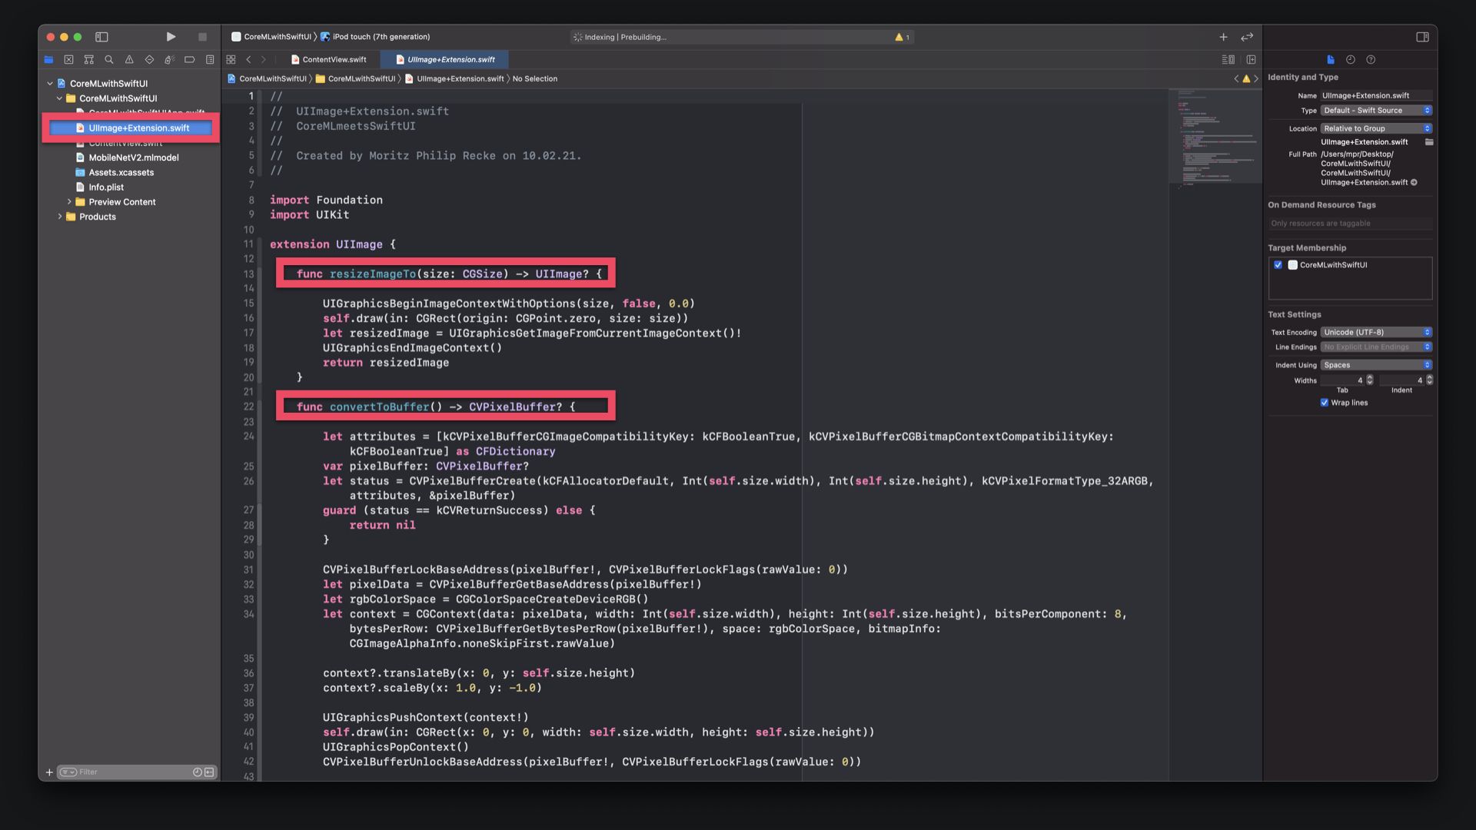The width and height of the screenshot is (1476, 830).
Task: Open the Type Swift Source dropdown
Action: click(1376, 111)
